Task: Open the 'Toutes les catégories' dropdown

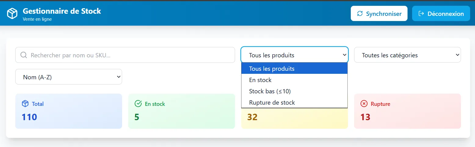Action: coord(407,55)
